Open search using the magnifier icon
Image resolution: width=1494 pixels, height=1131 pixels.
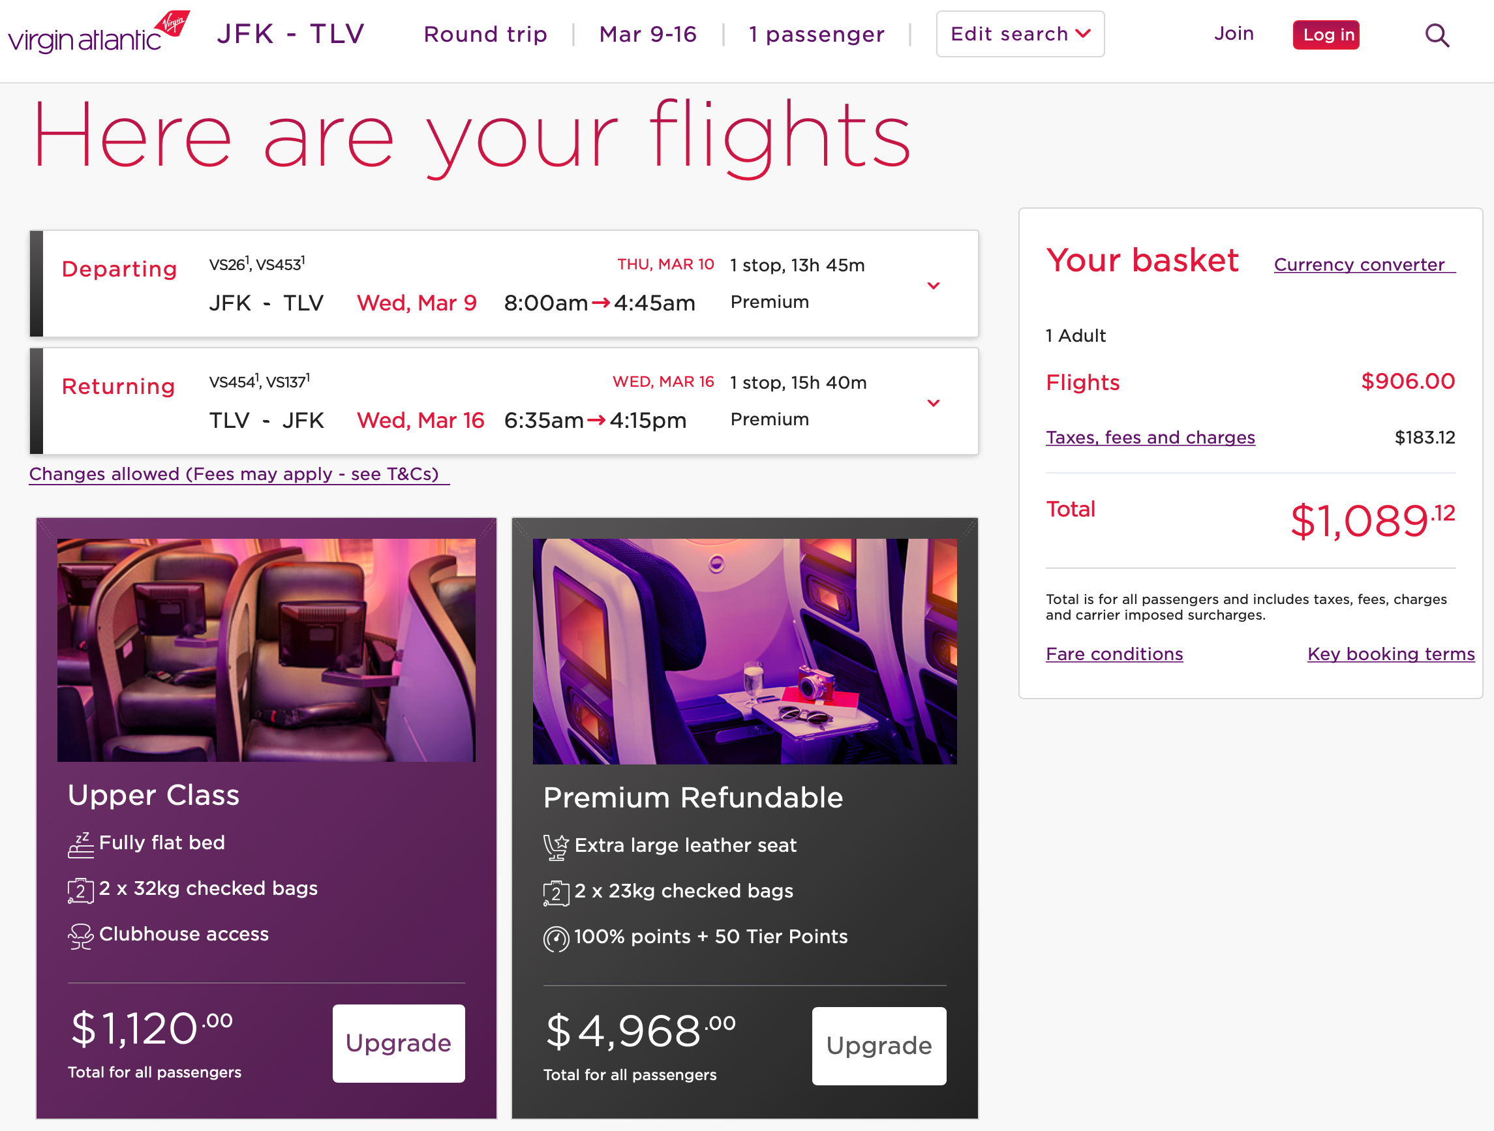click(1437, 35)
